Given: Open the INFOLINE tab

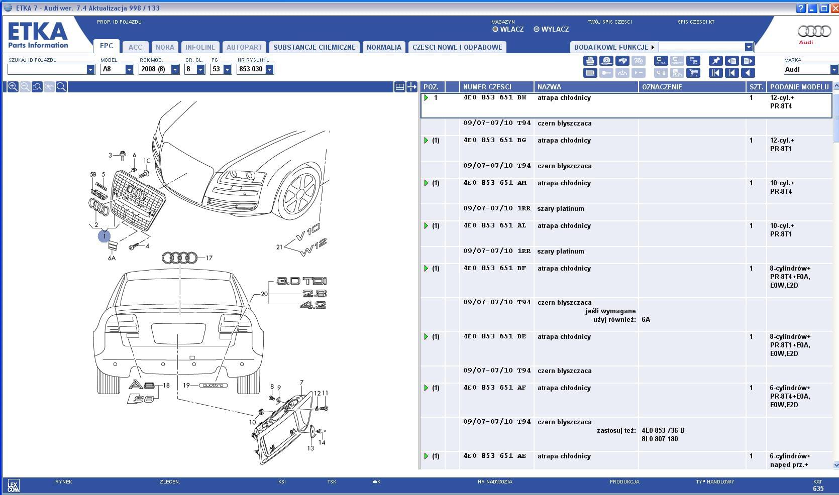Looking at the screenshot, I should pyautogui.click(x=200, y=47).
